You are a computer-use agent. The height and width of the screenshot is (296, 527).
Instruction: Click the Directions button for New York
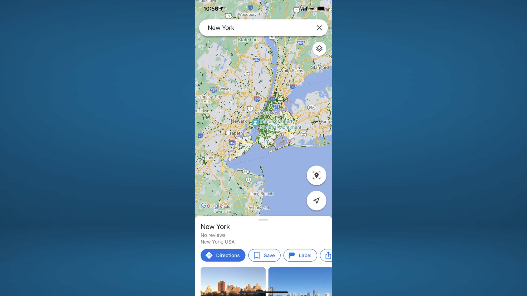point(223,255)
